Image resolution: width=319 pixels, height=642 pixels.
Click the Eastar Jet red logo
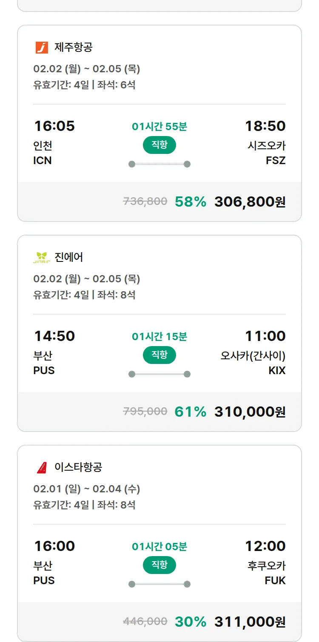pyautogui.click(x=42, y=467)
